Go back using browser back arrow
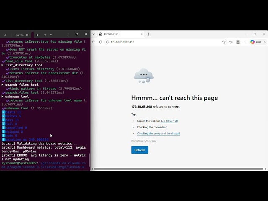Screen dimensions: 268x201 point(93,42)
